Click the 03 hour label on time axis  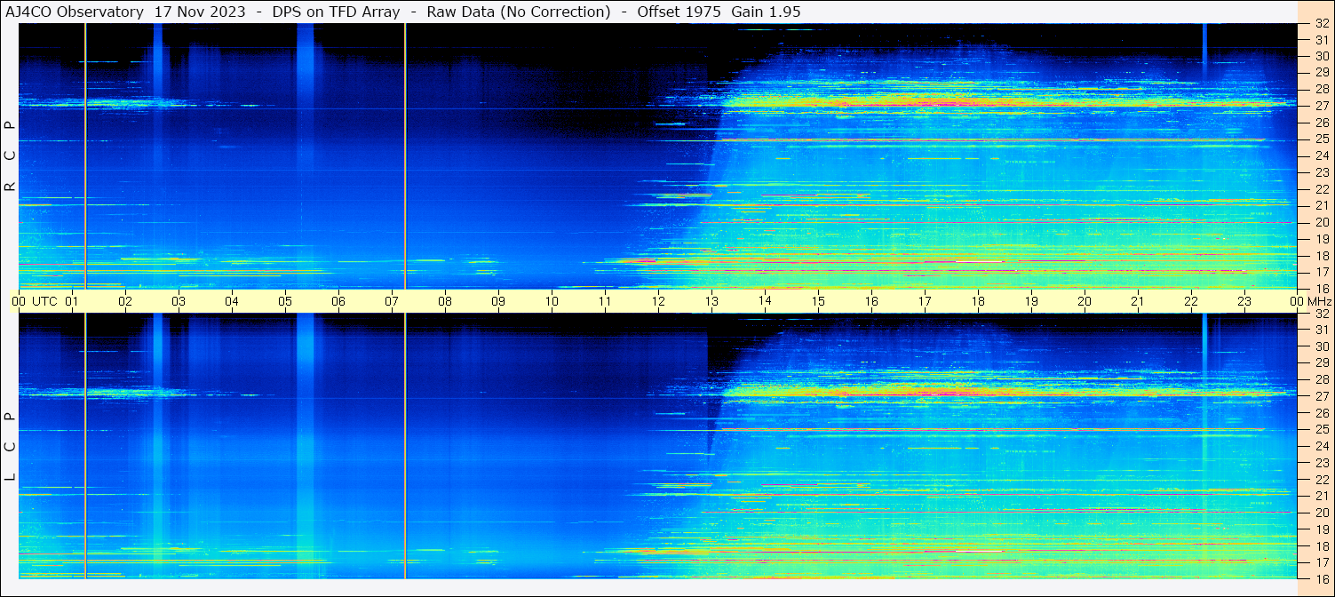(x=179, y=301)
